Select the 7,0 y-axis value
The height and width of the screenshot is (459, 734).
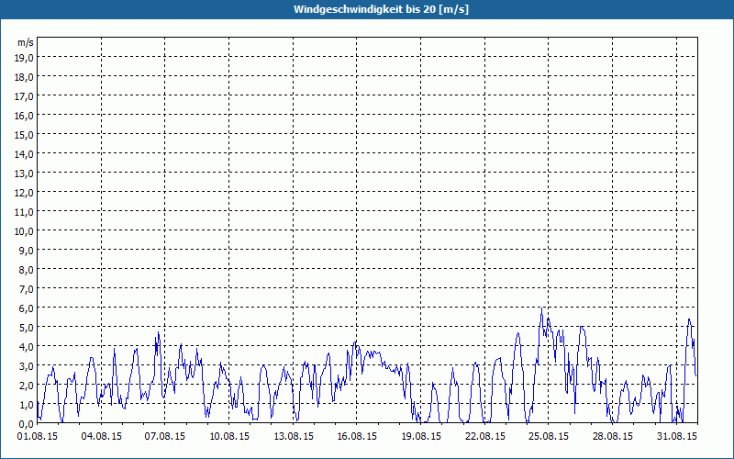pos(28,289)
